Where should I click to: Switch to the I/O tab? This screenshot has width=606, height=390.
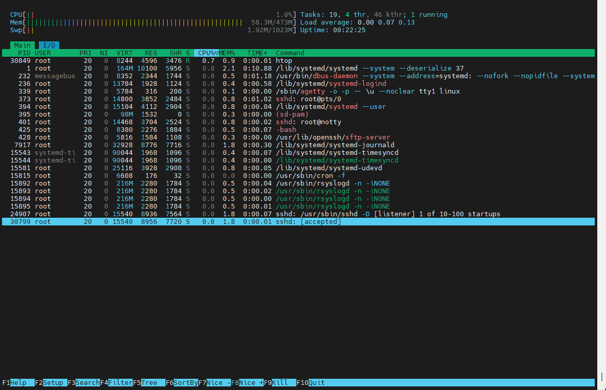click(x=49, y=45)
